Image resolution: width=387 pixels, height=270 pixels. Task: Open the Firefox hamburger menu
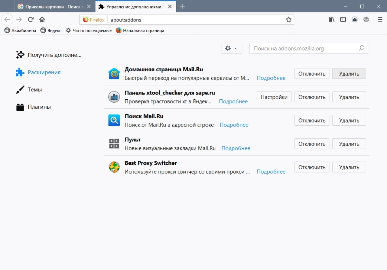[380, 20]
